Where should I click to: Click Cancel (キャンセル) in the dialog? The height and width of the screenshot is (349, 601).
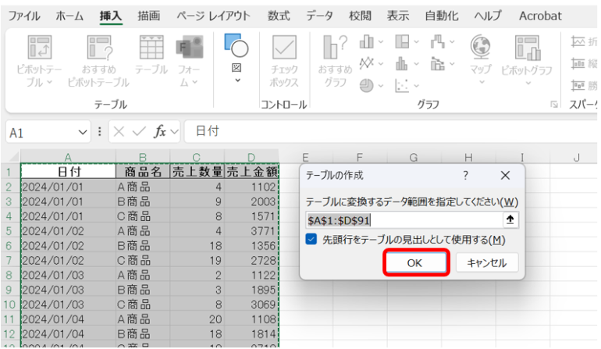[487, 262]
